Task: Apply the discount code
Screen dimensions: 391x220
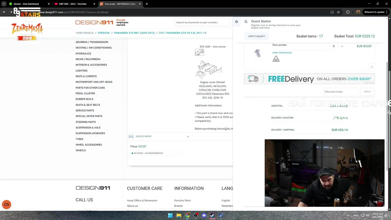Action: [367, 92]
